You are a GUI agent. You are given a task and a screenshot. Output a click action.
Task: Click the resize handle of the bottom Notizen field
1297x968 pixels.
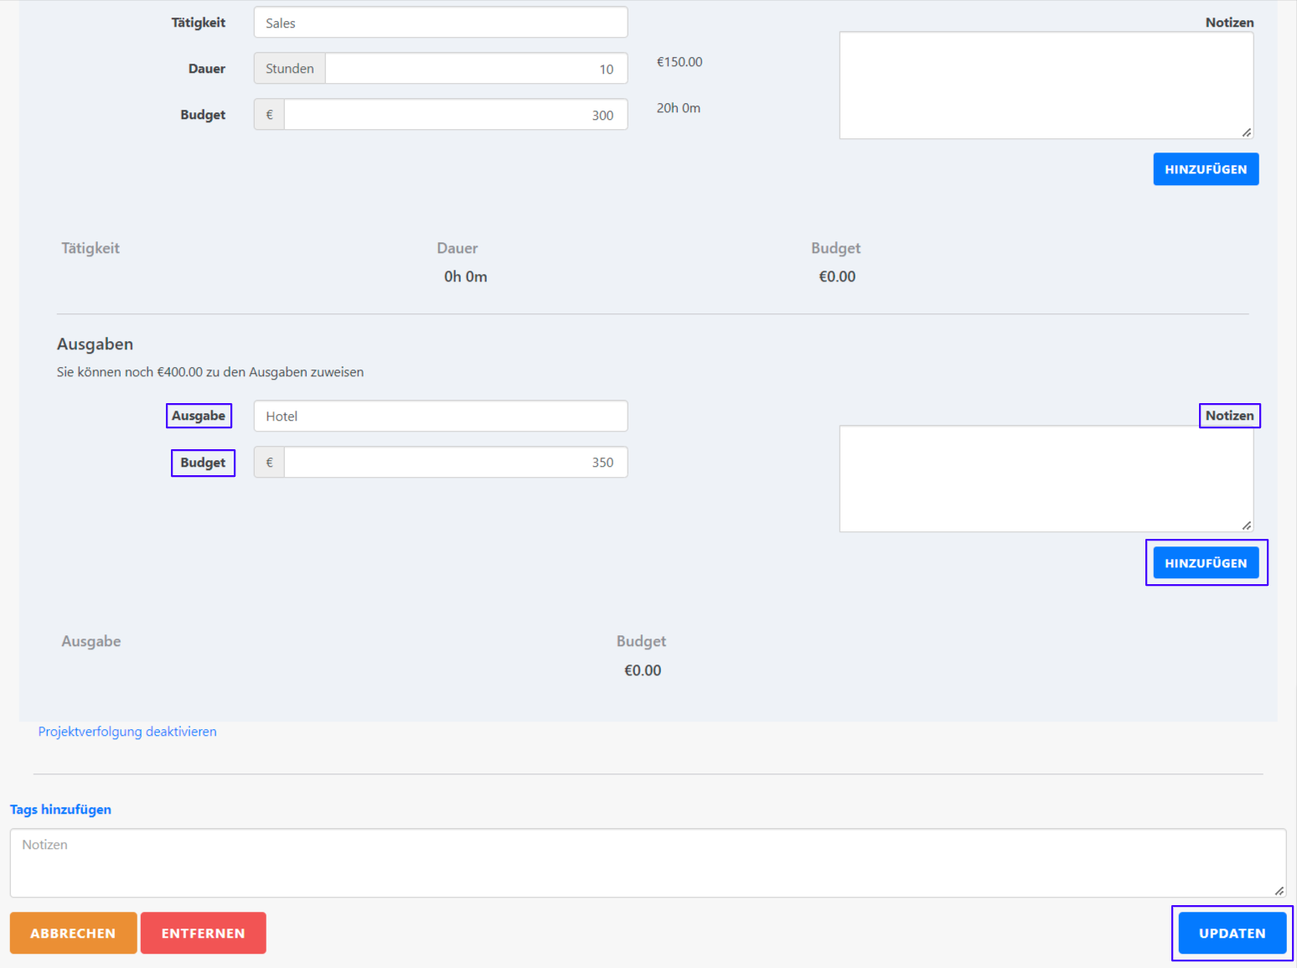[1279, 891]
